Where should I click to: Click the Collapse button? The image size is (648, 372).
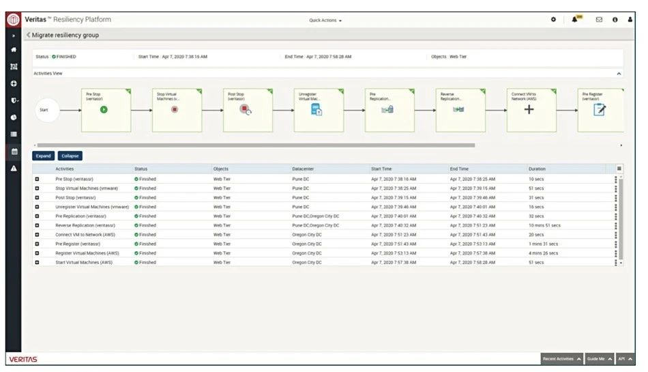pos(70,156)
